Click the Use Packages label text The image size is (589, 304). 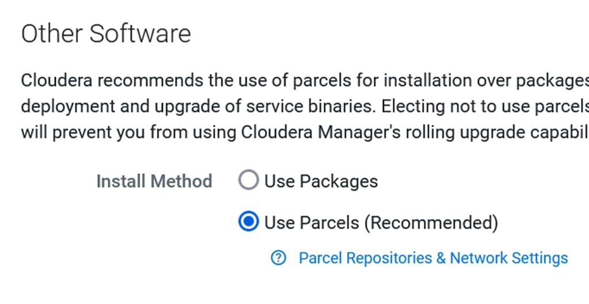pos(321,181)
